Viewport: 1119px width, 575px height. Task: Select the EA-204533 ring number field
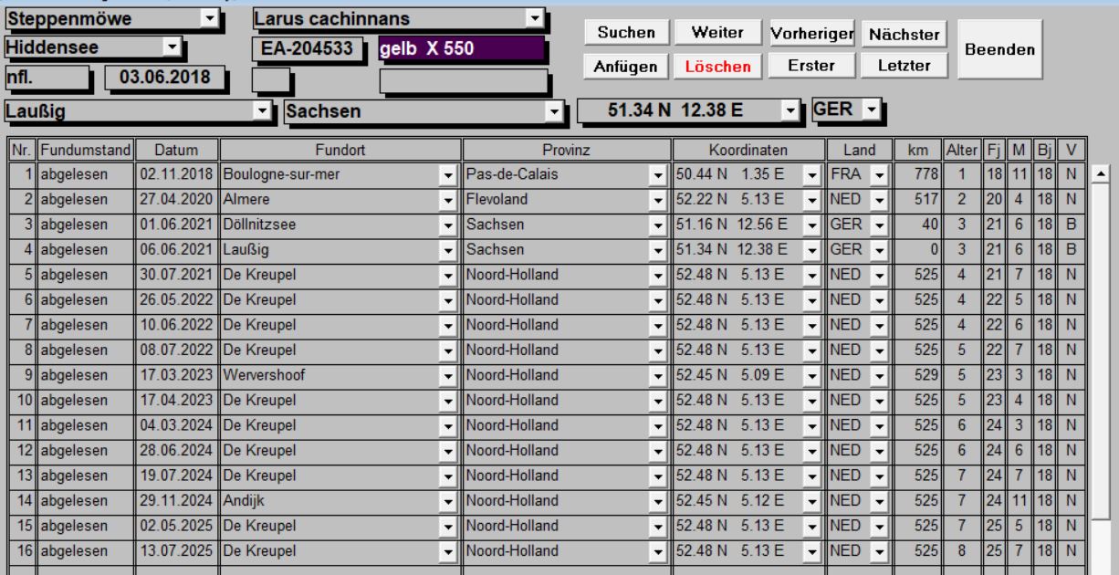pyautogui.click(x=307, y=49)
